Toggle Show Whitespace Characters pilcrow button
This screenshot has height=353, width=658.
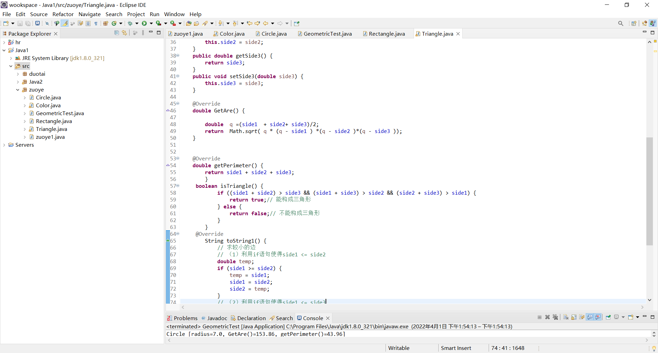pos(96,23)
